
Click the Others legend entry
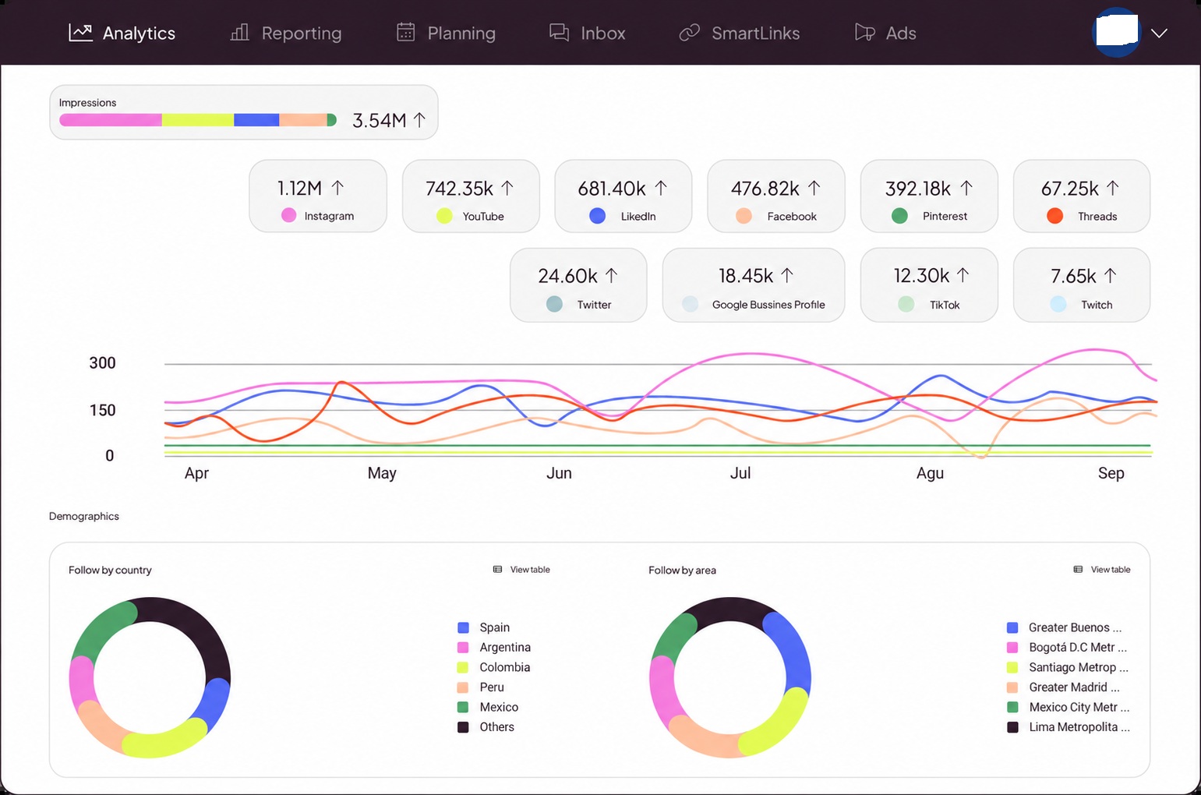pos(486,727)
